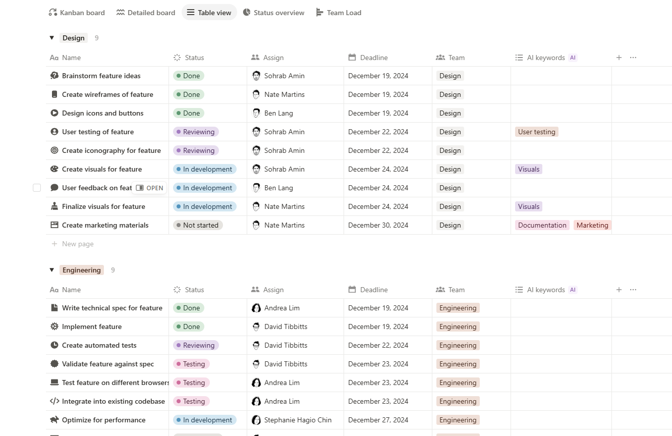Image resolution: width=672 pixels, height=436 pixels.
Task: Click David Tibbitts on Create automated tests row
Action: coord(286,345)
